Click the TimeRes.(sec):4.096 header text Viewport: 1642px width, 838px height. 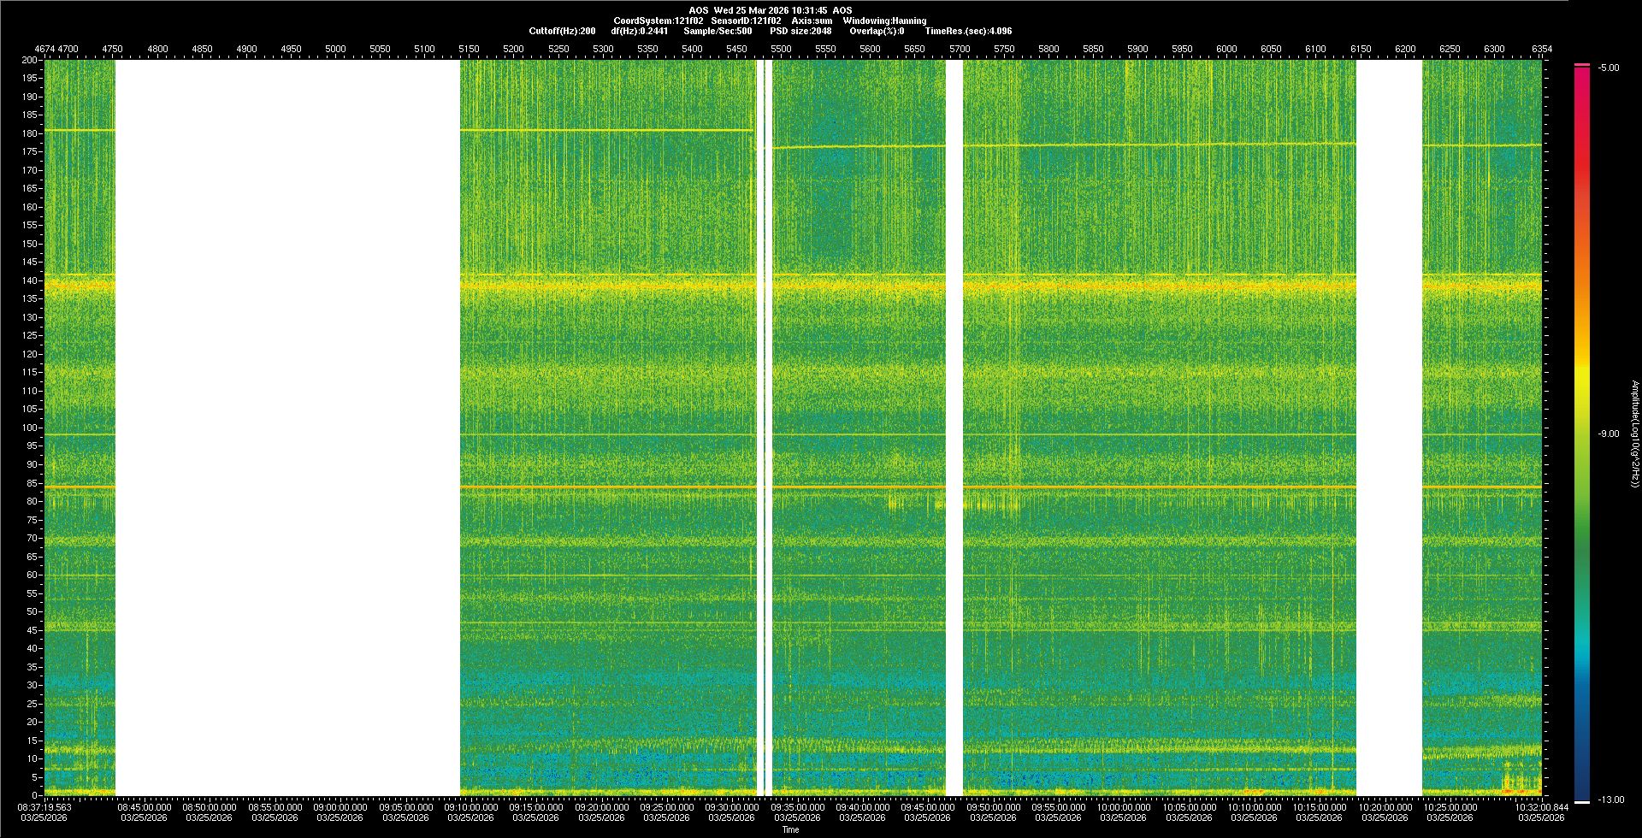coord(967,31)
